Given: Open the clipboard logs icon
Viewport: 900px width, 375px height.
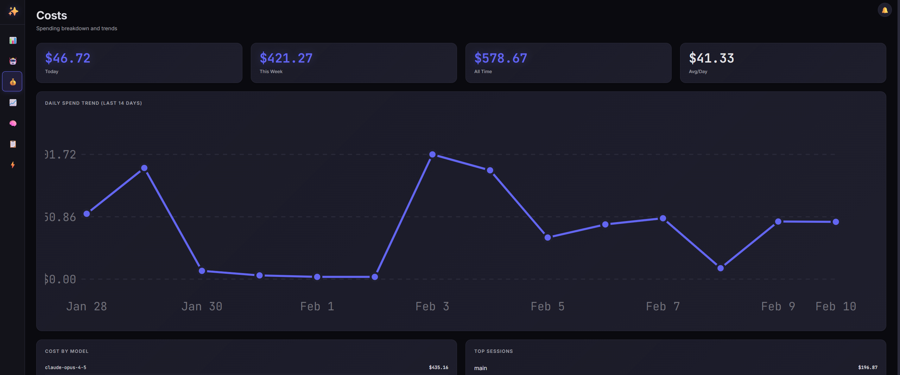Looking at the screenshot, I should click(13, 144).
